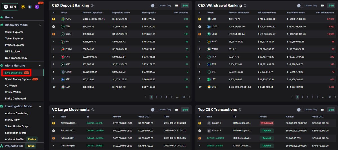Select 1H in CEX Deposit Ranking
The image size is (338, 150).
click(x=176, y=6)
